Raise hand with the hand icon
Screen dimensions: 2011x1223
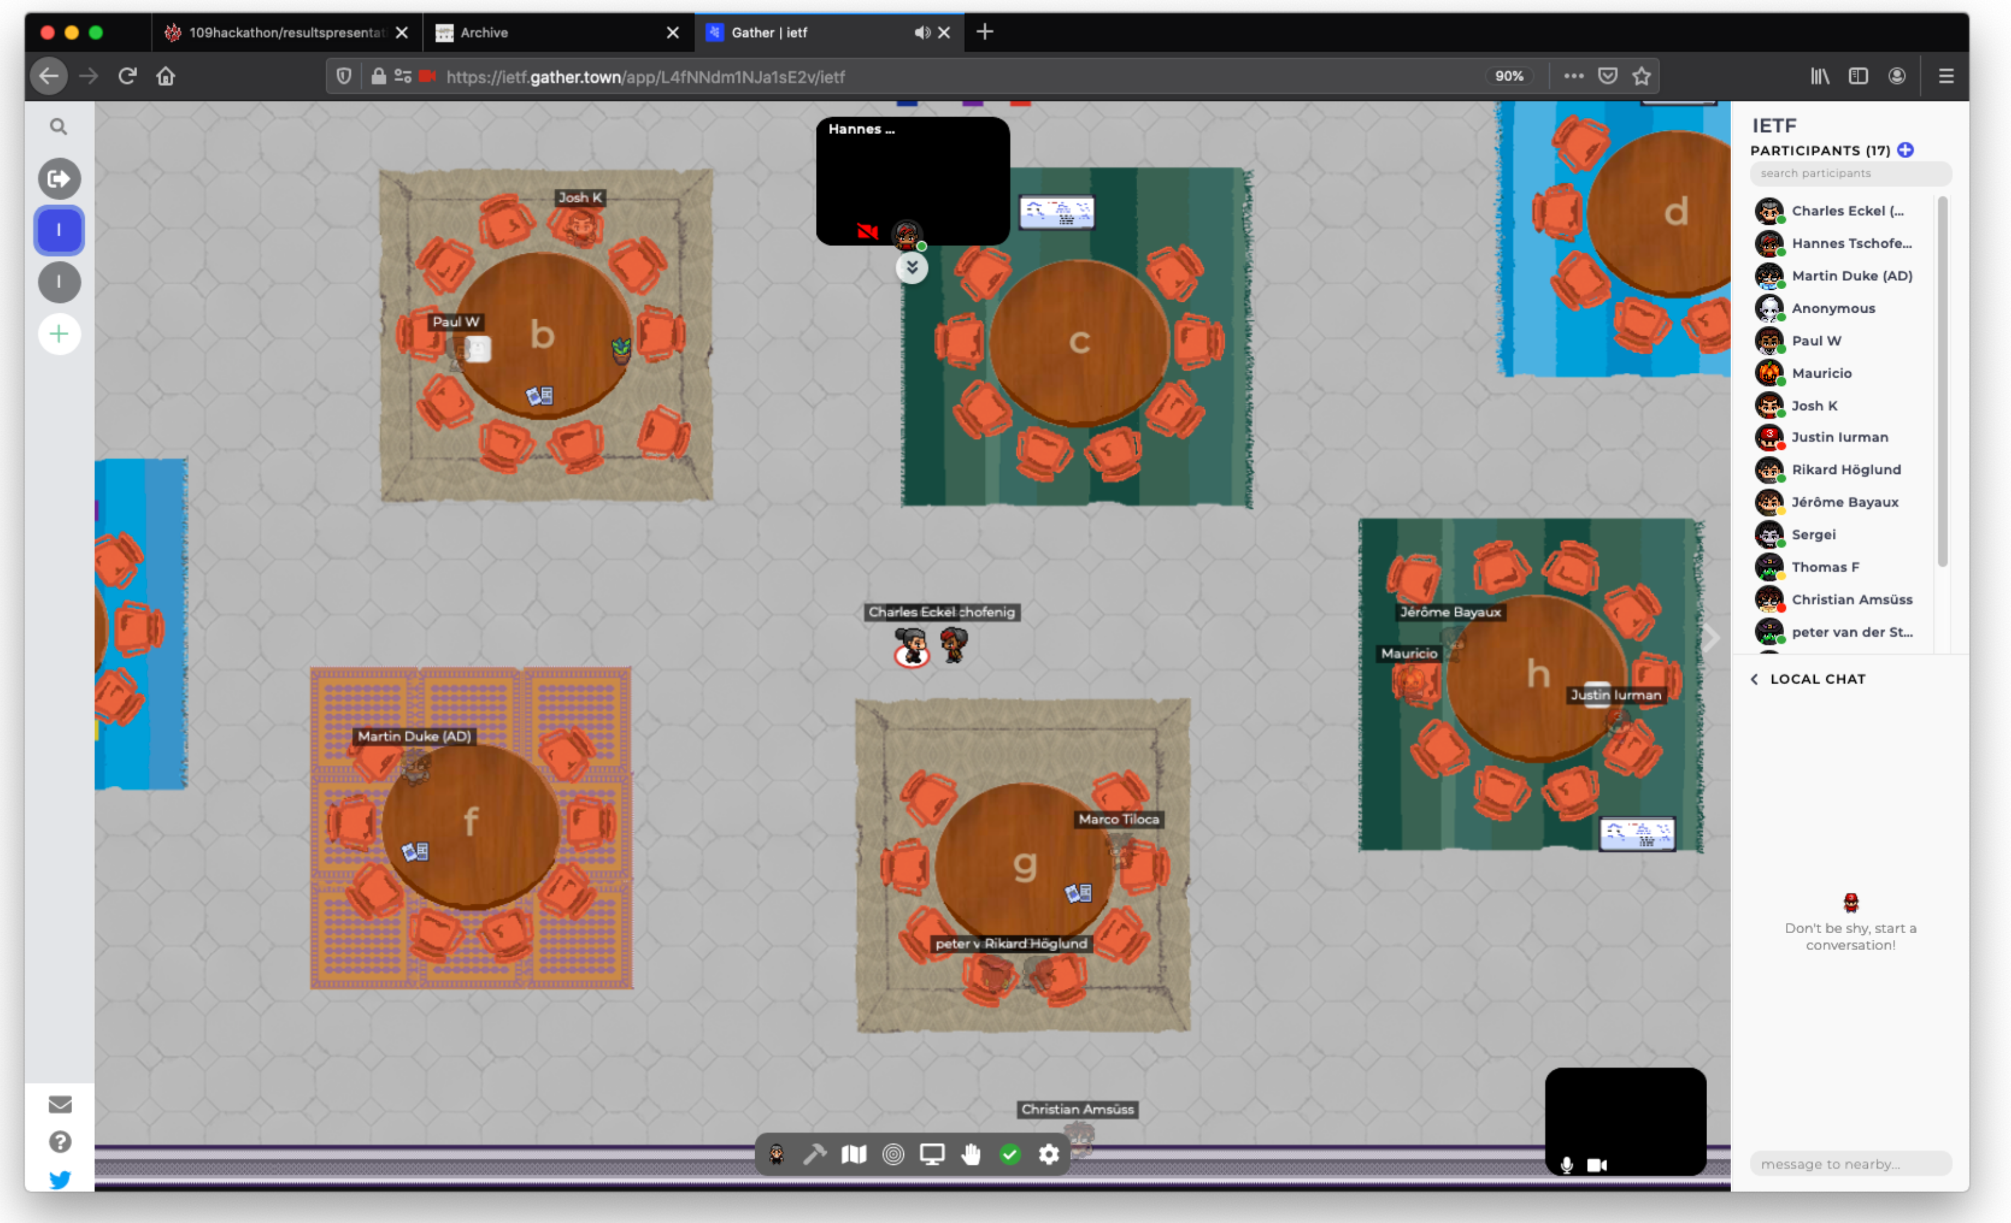(971, 1154)
